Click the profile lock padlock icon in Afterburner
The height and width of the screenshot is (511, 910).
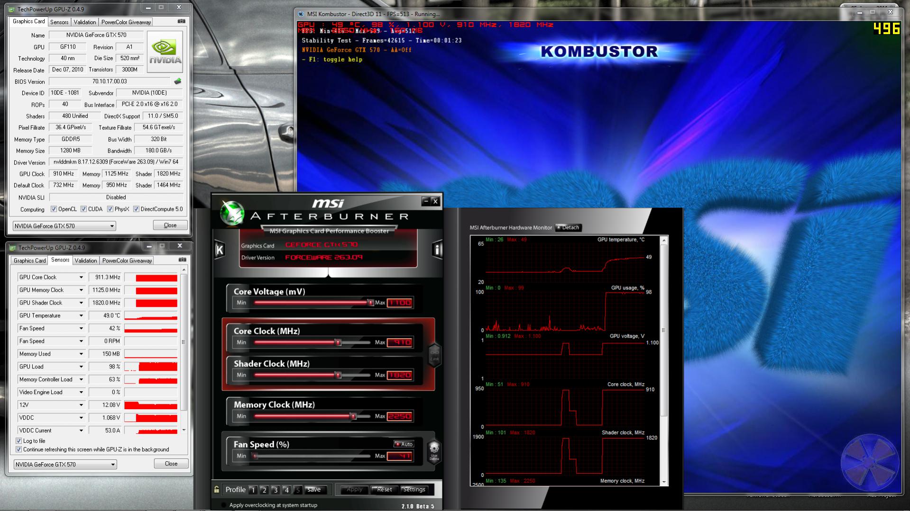(x=217, y=490)
